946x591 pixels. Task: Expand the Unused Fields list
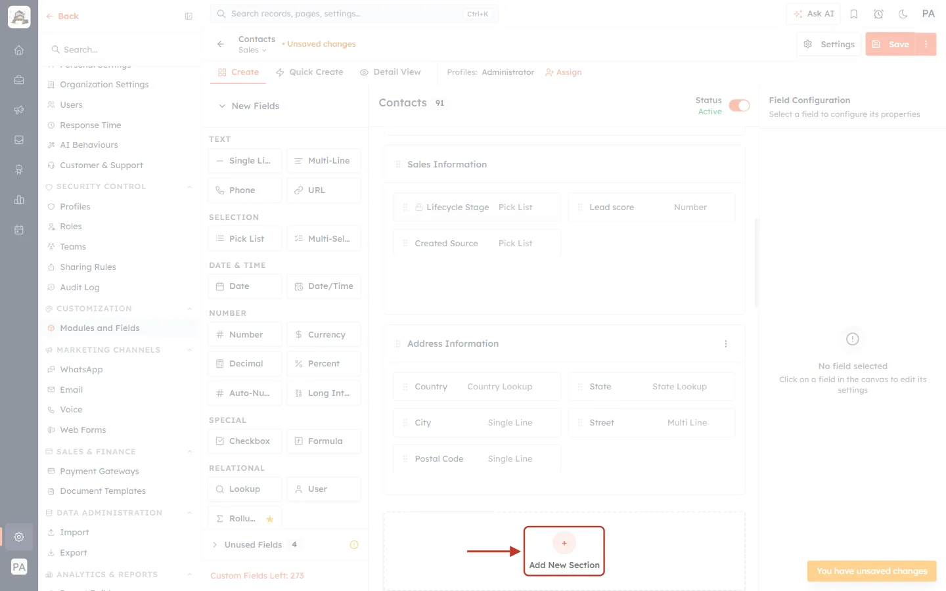(x=215, y=544)
